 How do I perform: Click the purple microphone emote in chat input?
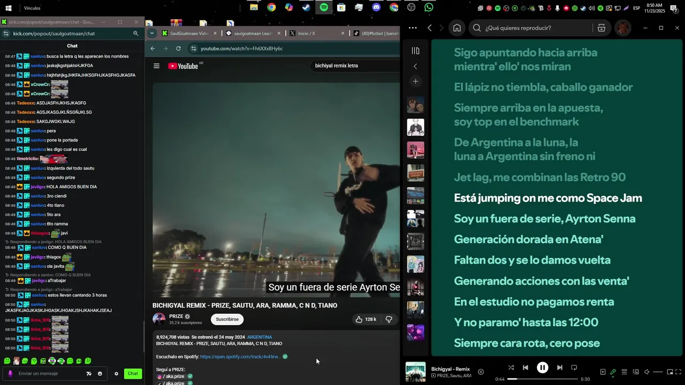(10, 373)
